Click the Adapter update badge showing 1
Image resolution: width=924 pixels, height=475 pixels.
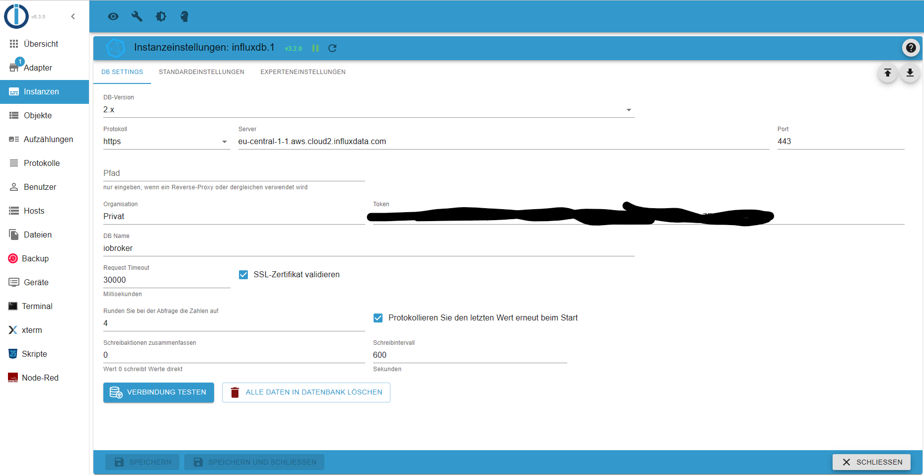click(x=20, y=62)
